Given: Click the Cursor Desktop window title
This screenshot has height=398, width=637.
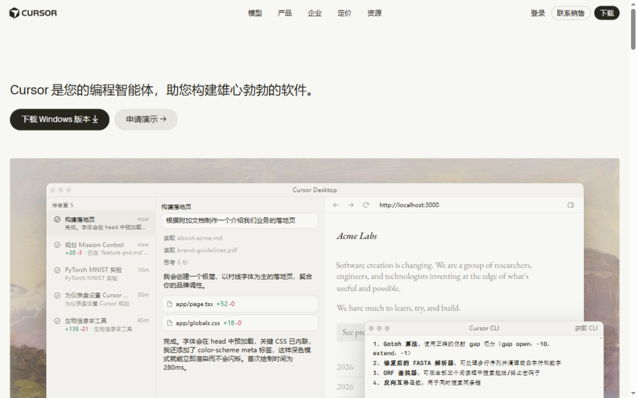Looking at the screenshot, I should [x=315, y=190].
